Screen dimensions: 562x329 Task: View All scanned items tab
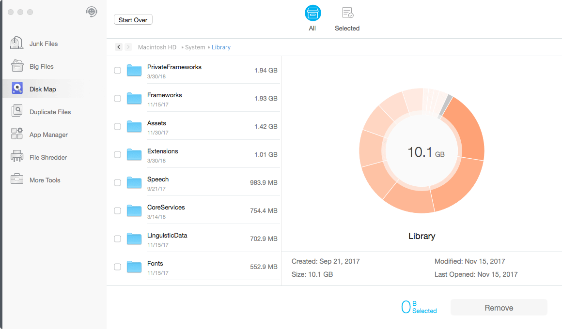312,18
